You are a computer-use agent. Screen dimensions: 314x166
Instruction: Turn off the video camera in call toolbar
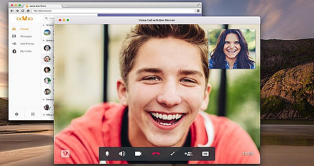(x=138, y=154)
